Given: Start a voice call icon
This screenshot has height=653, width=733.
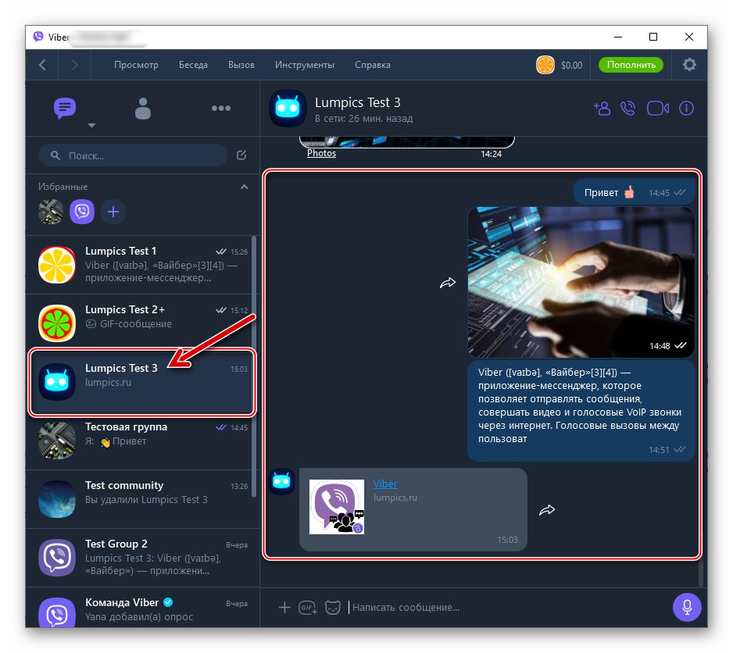Looking at the screenshot, I should (x=628, y=108).
